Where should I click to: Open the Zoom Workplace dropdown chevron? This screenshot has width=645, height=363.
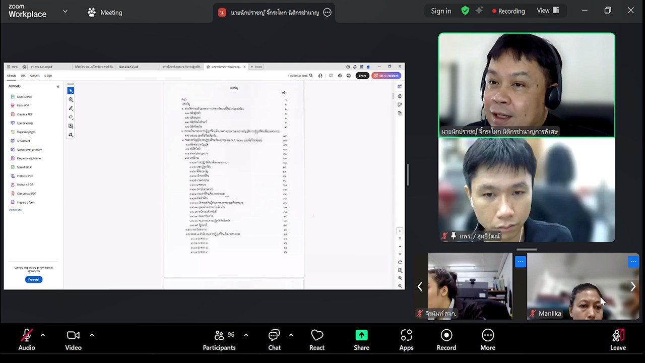coord(65,12)
